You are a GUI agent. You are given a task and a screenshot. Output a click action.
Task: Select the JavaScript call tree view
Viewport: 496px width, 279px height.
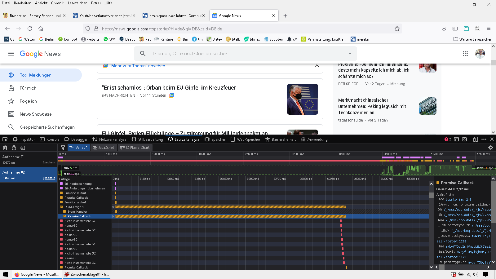point(104,148)
